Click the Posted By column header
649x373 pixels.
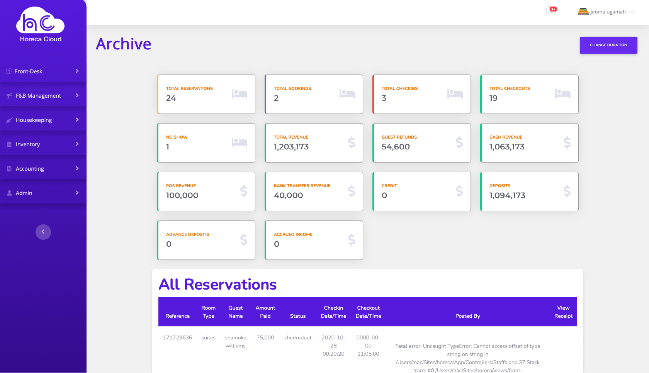tap(467, 316)
